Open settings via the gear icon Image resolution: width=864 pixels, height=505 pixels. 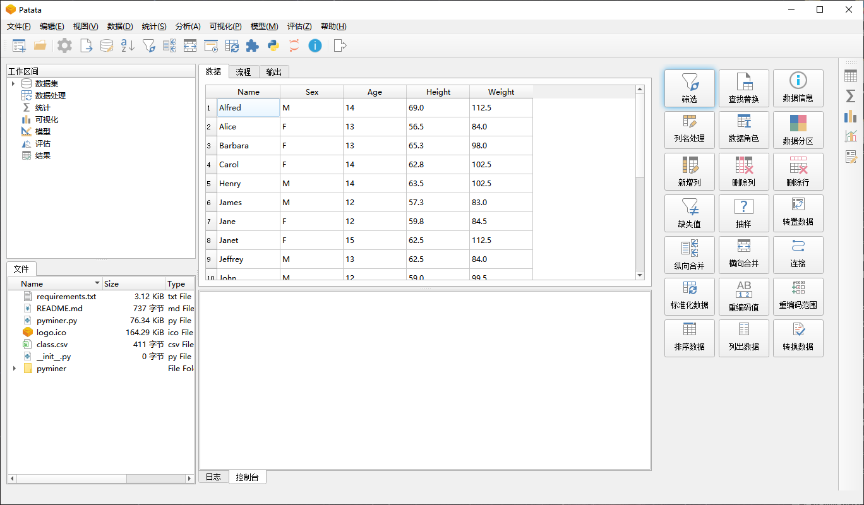[x=64, y=45]
